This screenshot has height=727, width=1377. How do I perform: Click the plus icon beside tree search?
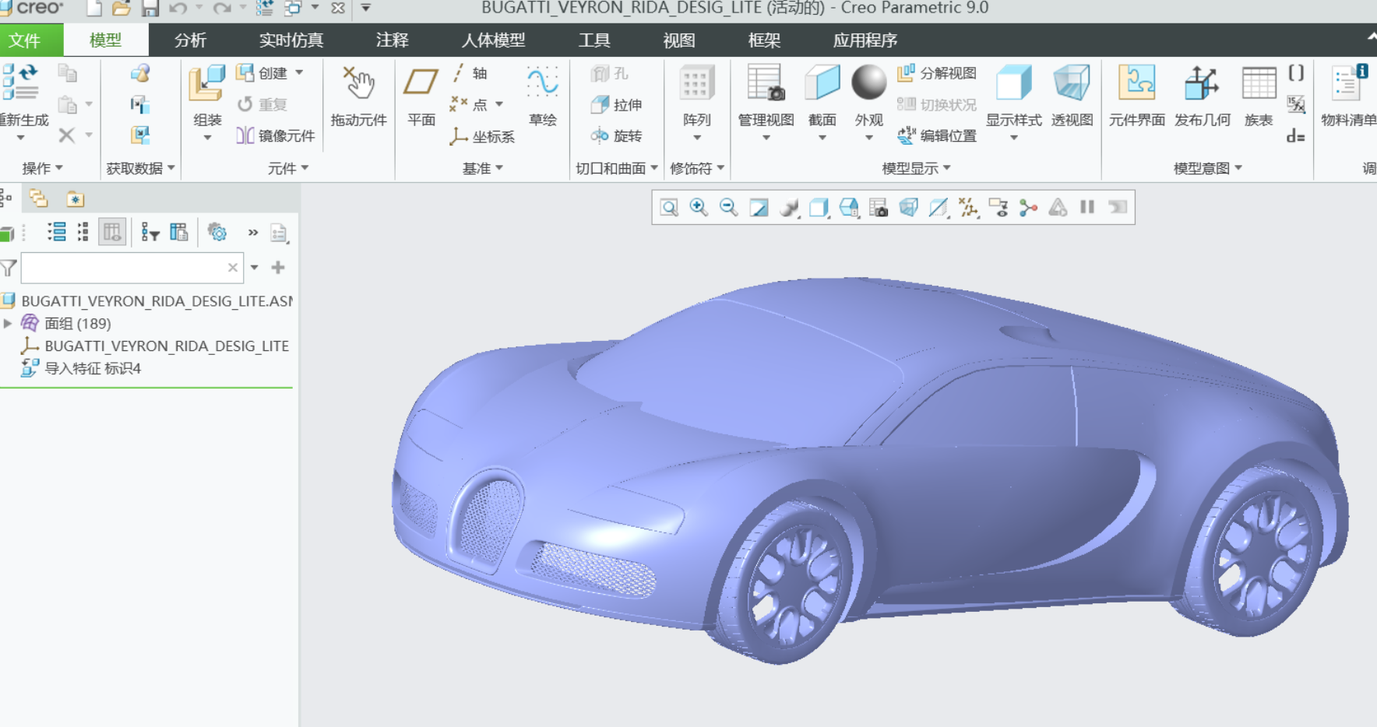(x=278, y=268)
